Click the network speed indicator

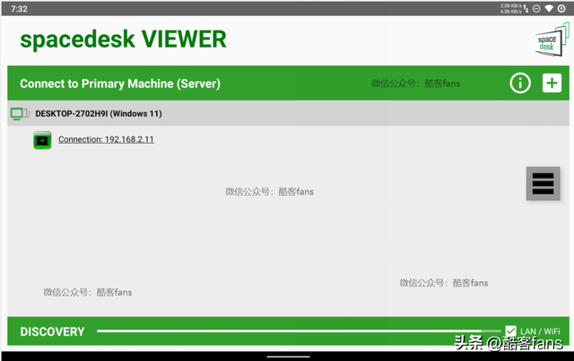(514, 8)
